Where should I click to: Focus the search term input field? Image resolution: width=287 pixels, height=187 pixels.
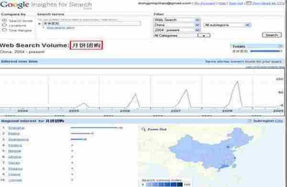[x=91, y=23]
